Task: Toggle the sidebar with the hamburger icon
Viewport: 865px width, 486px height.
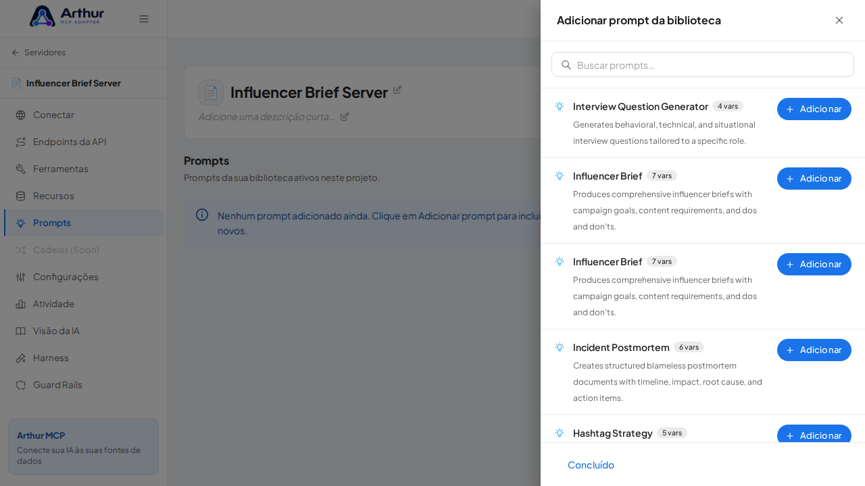Action: [144, 19]
